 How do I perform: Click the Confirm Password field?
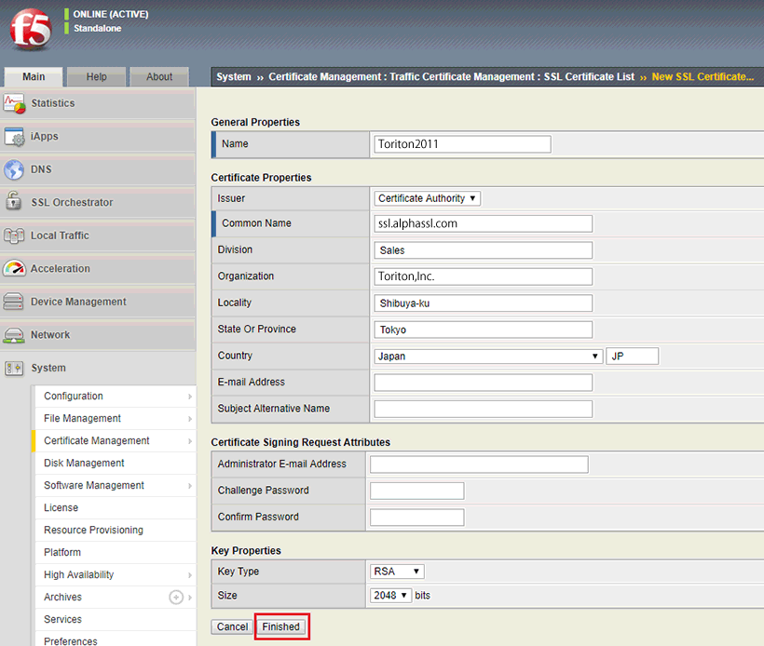tap(417, 517)
